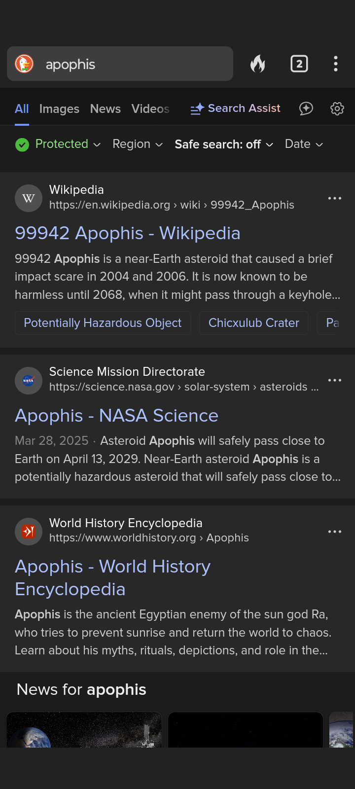The height and width of the screenshot is (789, 355).
Task: Tap the DuckDuckGo logo in address bar
Action: click(24, 64)
